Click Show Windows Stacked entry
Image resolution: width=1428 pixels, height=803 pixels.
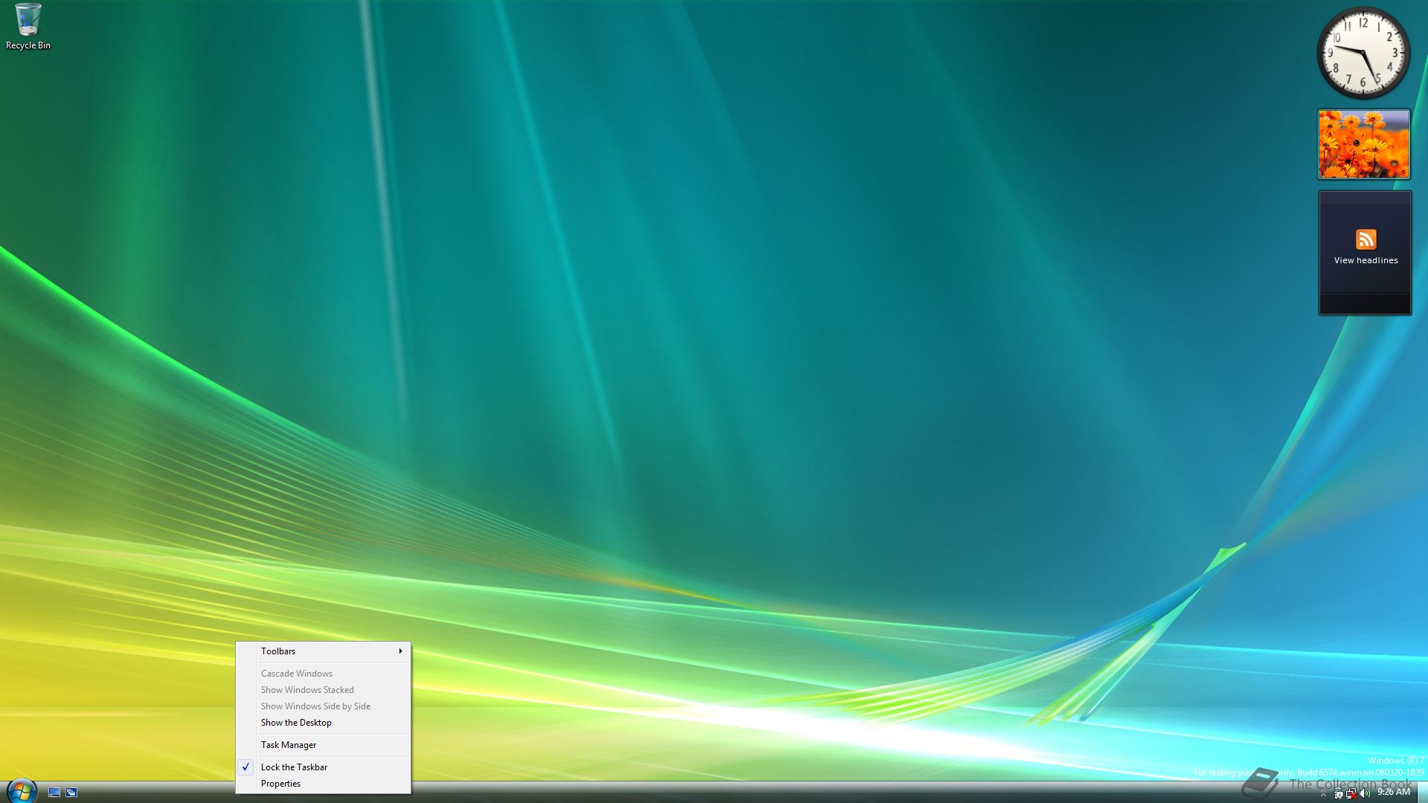click(x=323, y=690)
